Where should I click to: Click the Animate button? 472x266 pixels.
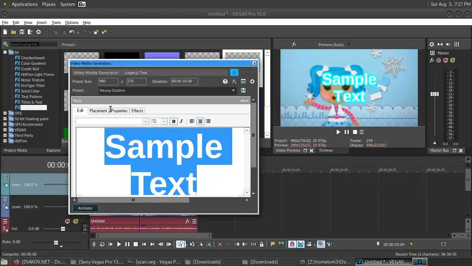click(85, 208)
